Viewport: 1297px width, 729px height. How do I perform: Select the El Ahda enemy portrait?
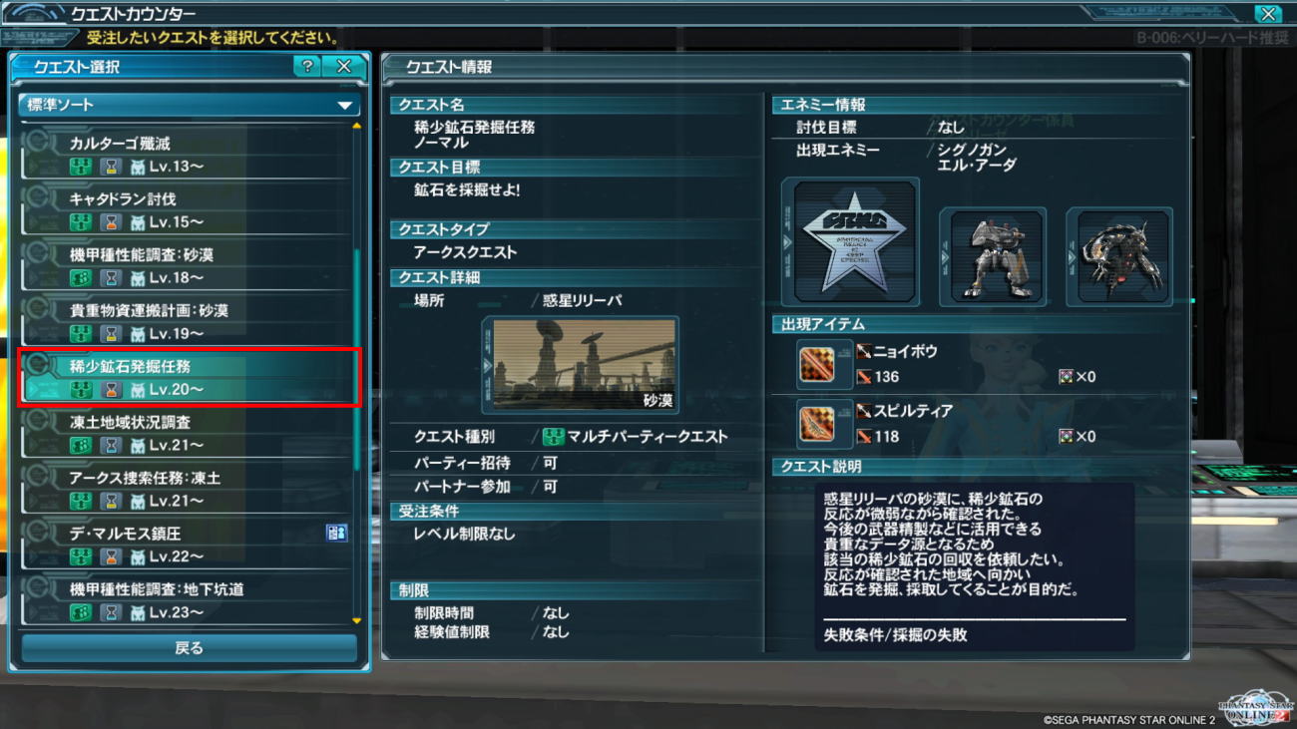pos(1119,256)
